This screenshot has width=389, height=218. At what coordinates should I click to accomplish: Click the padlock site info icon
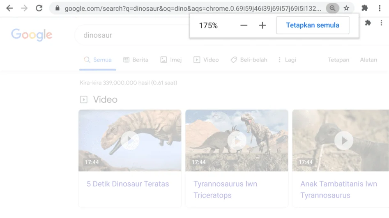tap(57, 8)
